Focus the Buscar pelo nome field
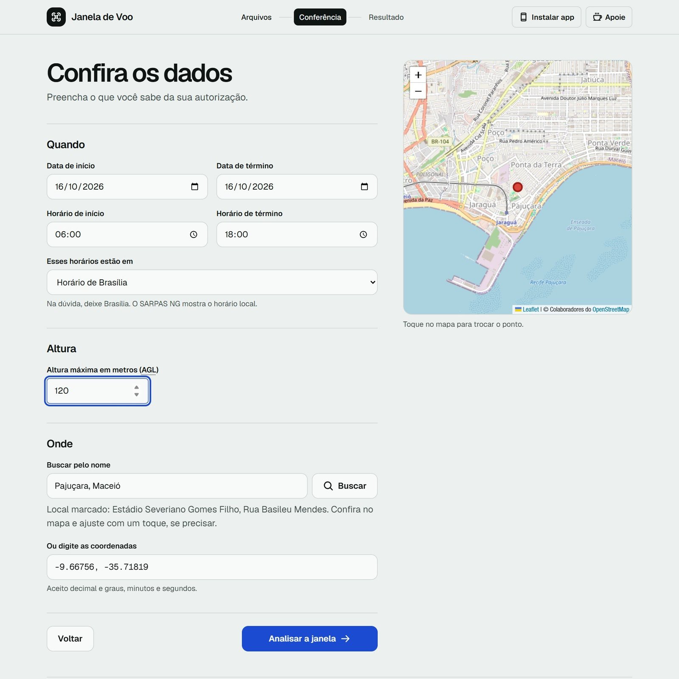This screenshot has width=679, height=679. coord(177,486)
